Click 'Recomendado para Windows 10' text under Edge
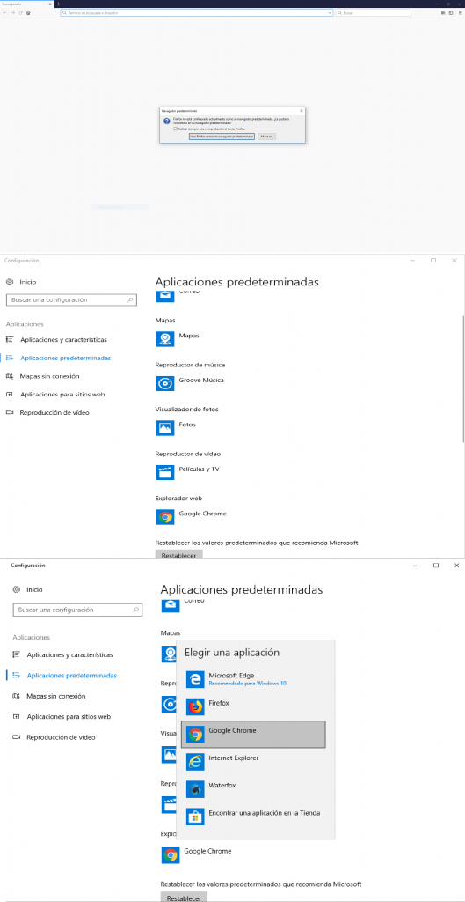The width and height of the screenshot is (465, 902). (x=247, y=684)
